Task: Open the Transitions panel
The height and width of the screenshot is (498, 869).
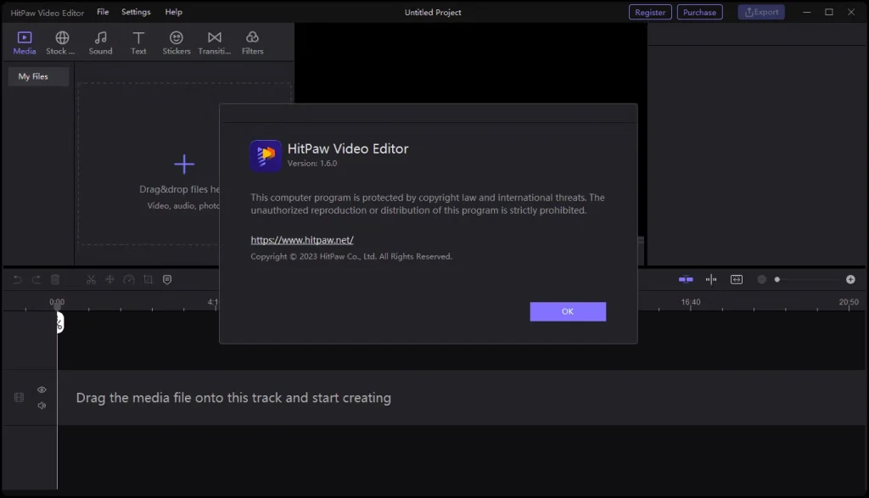Action: pos(214,42)
